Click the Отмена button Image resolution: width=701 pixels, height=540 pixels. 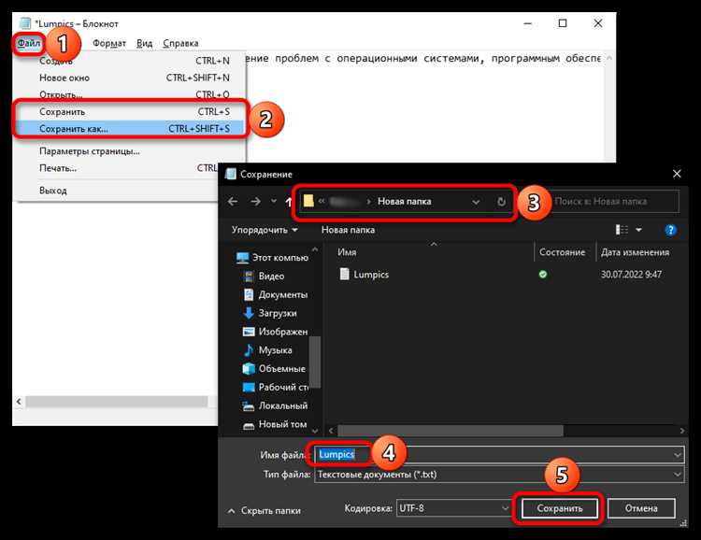pyautogui.click(x=641, y=509)
